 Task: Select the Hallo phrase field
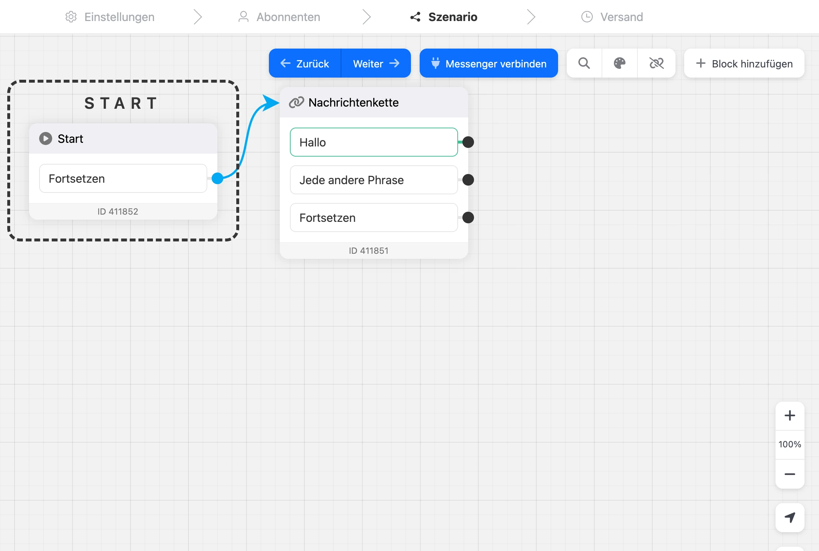(x=374, y=142)
